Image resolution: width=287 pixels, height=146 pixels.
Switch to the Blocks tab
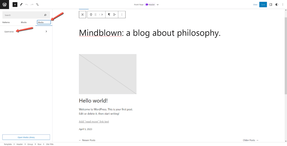click(x=24, y=22)
